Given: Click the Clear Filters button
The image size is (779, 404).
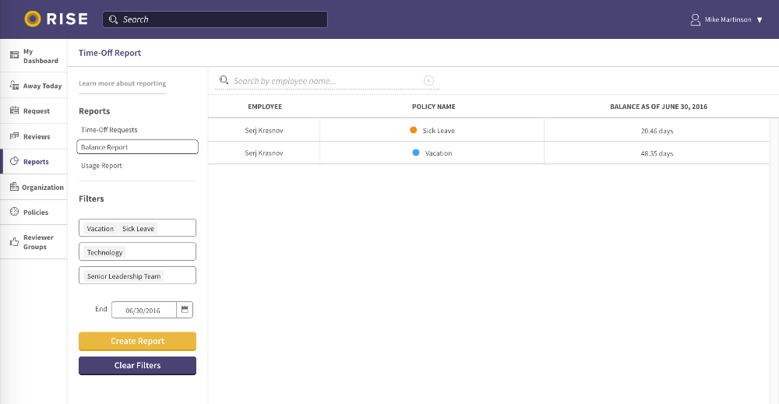Looking at the screenshot, I should (x=137, y=366).
